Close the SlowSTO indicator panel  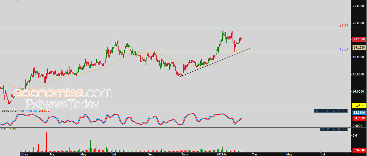tap(317, 111)
